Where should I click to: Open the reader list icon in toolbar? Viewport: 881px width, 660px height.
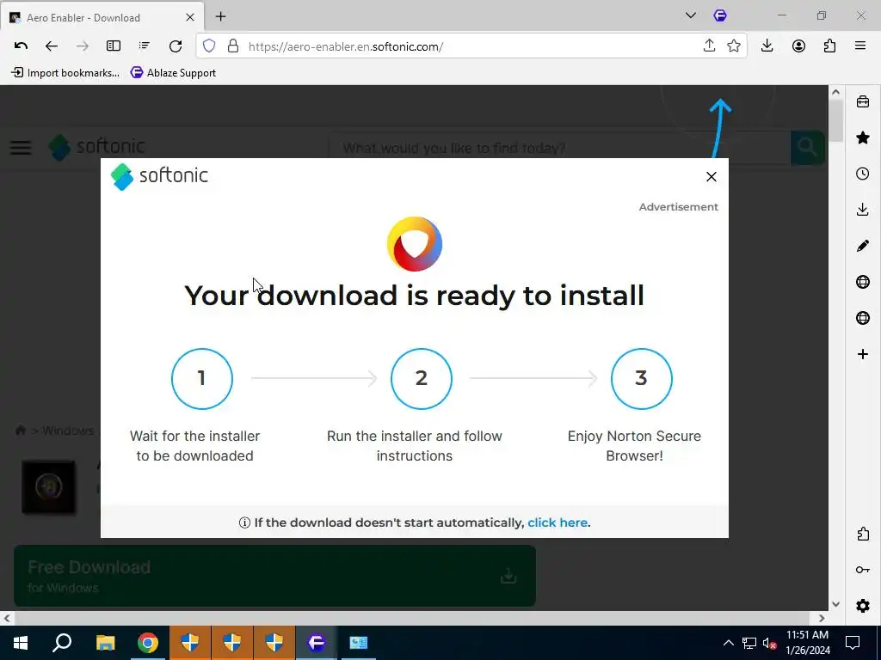[x=145, y=46]
